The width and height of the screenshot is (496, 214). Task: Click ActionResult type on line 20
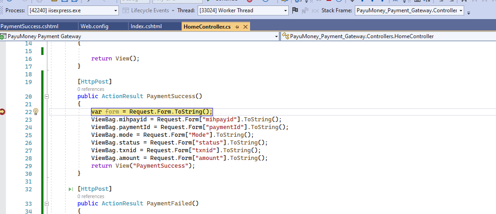tap(123, 96)
